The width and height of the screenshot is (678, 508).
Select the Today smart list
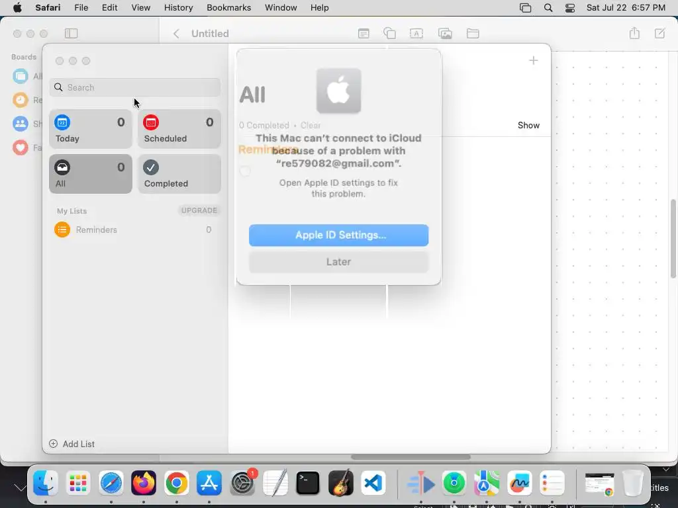[x=90, y=129]
